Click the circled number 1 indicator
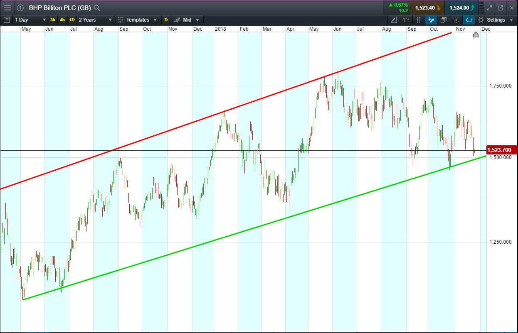 [20, 7]
